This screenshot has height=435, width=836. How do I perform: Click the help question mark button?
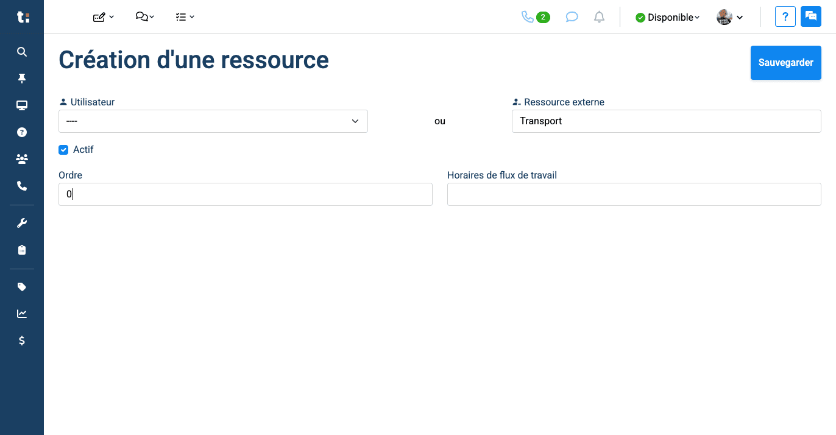click(x=785, y=16)
